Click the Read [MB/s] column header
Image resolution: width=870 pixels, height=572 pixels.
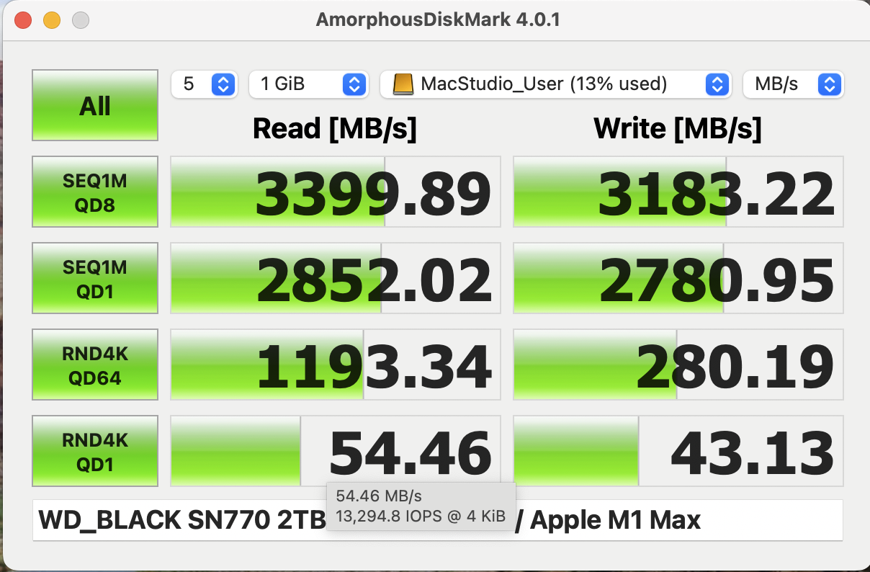[x=335, y=129]
